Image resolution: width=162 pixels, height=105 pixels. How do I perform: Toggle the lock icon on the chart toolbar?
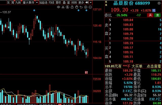tap(72, 7)
